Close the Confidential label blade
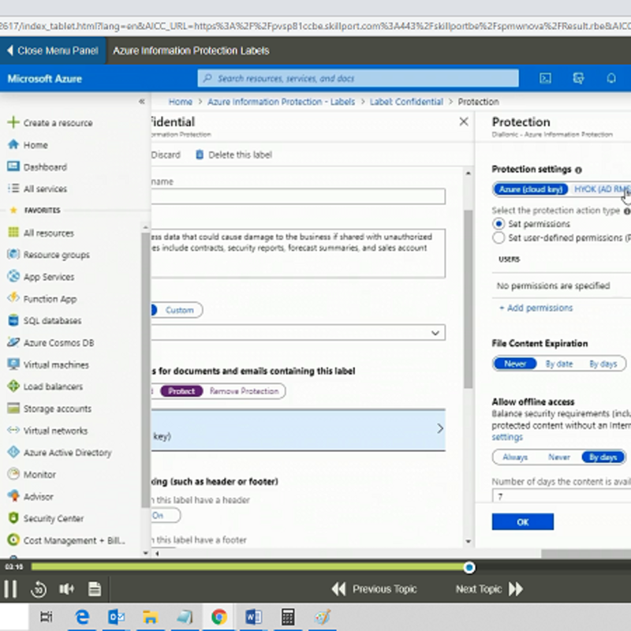The height and width of the screenshot is (631, 631). pos(464,121)
